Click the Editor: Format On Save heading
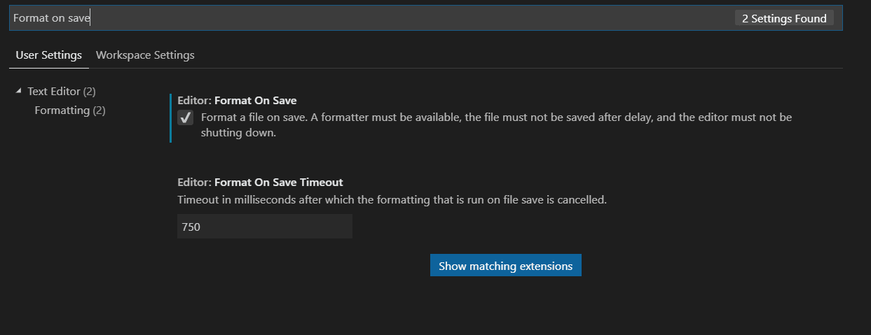Viewport: 871px width, 335px height. point(237,101)
